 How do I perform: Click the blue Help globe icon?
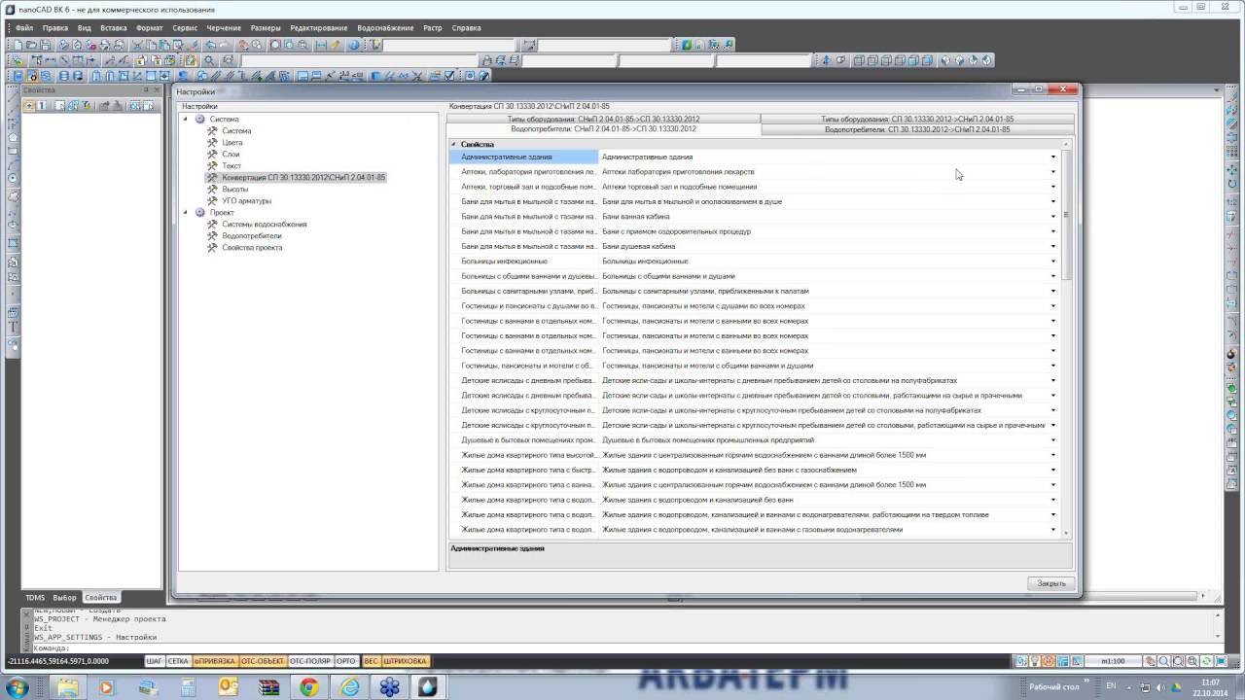coord(353,45)
